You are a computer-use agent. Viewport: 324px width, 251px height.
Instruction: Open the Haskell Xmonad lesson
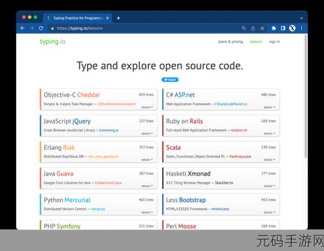coord(188,174)
